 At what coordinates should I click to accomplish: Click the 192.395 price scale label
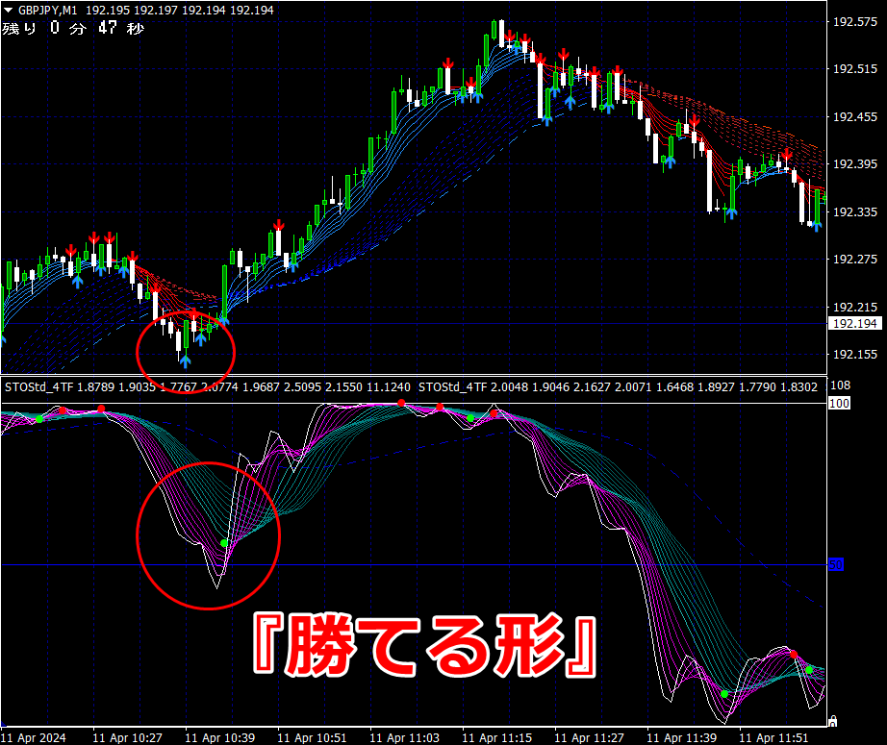[854, 164]
